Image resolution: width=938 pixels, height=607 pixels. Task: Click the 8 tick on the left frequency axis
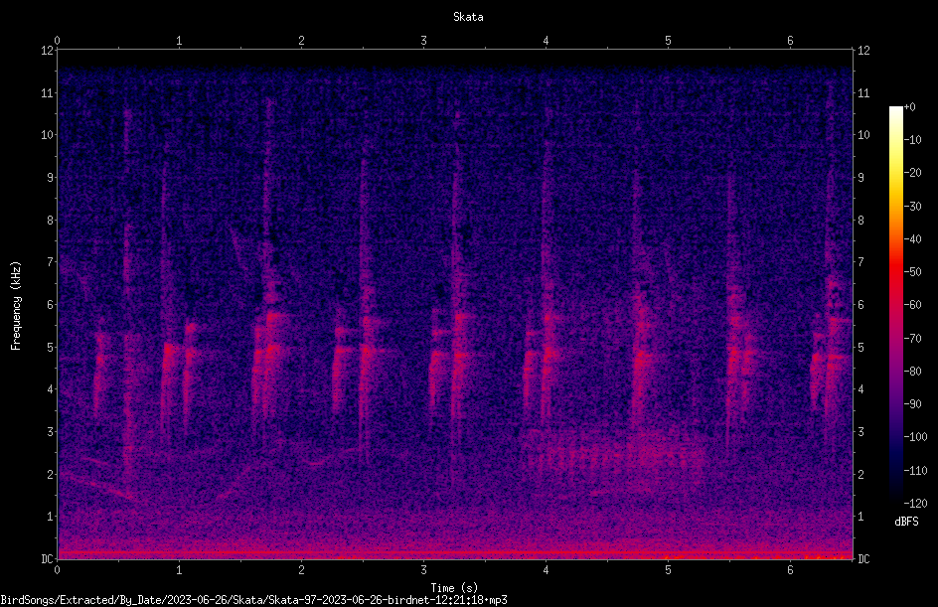coord(51,221)
